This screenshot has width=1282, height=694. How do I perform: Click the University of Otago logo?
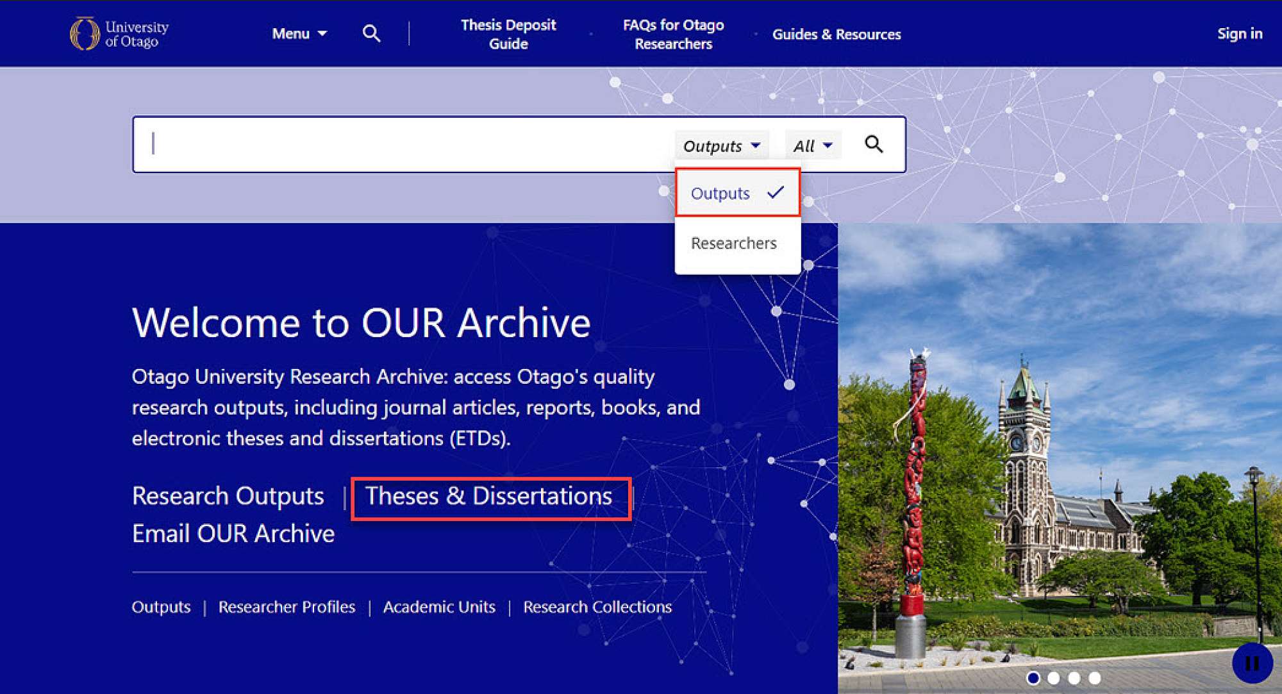coord(119,34)
